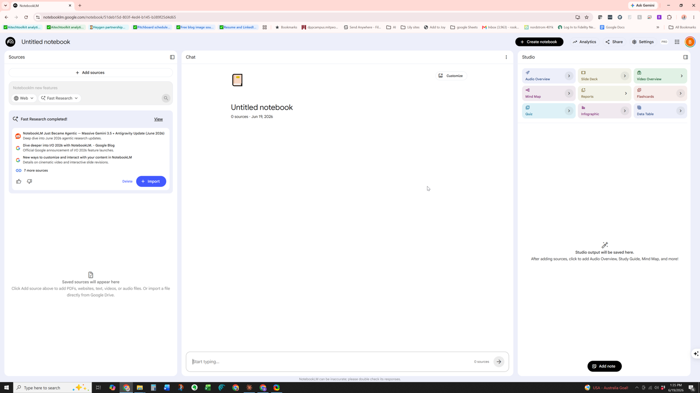Image resolution: width=700 pixels, height=393 pixels.
Task: Reload the page
Action: pos(26,17)
